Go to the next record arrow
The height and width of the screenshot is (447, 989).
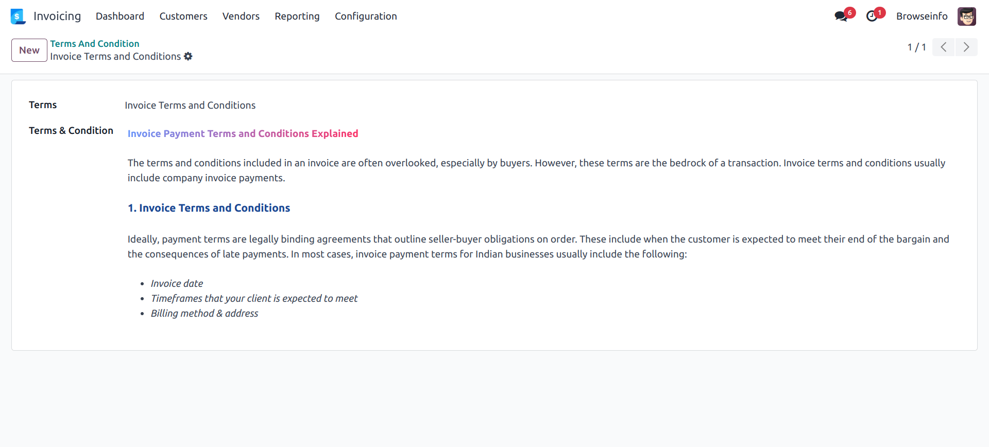(x=966, y=47)
